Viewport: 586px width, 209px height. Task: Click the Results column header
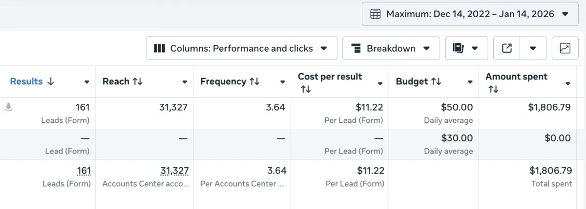[x=26, y=81]
